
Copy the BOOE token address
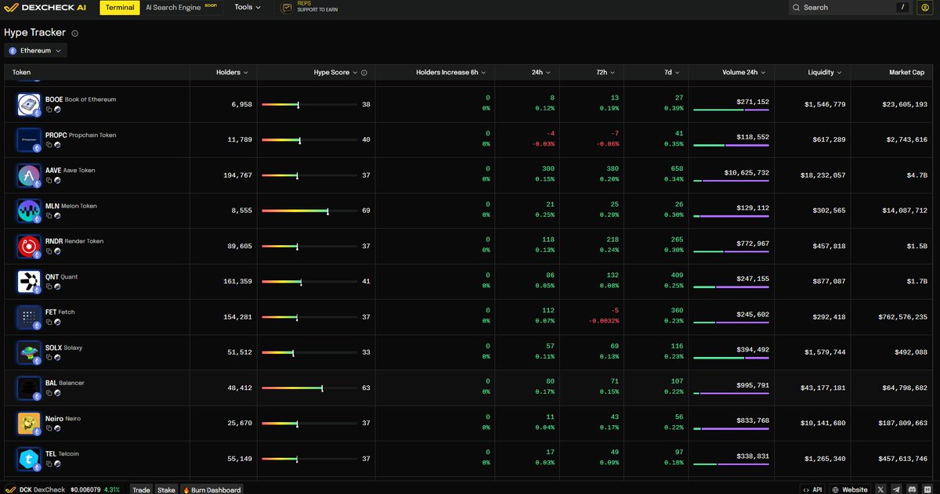point(49,110)
